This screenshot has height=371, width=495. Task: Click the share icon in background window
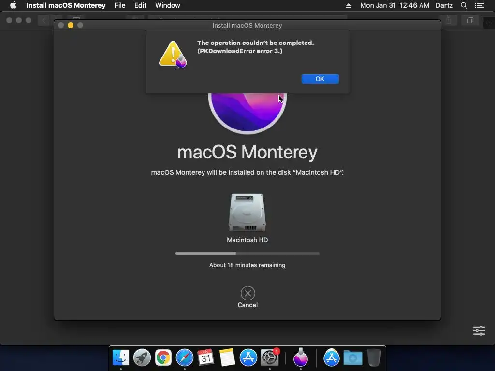448,20
